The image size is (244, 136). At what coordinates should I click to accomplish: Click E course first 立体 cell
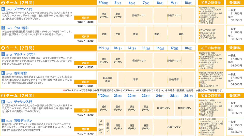(x=104, y=34)
